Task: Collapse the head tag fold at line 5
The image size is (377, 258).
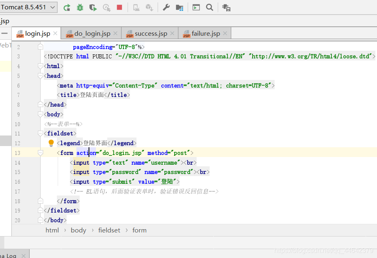Action: tap(40, 76)
